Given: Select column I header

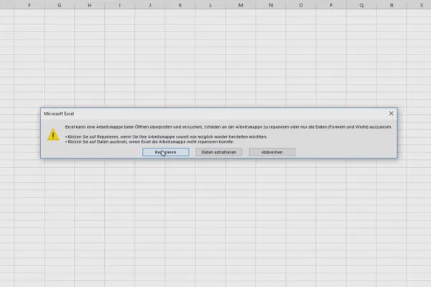Looking at the screenshot, I should [120, 5].
